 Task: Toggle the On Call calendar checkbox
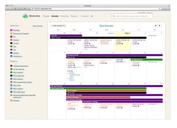tap(11, 43)
